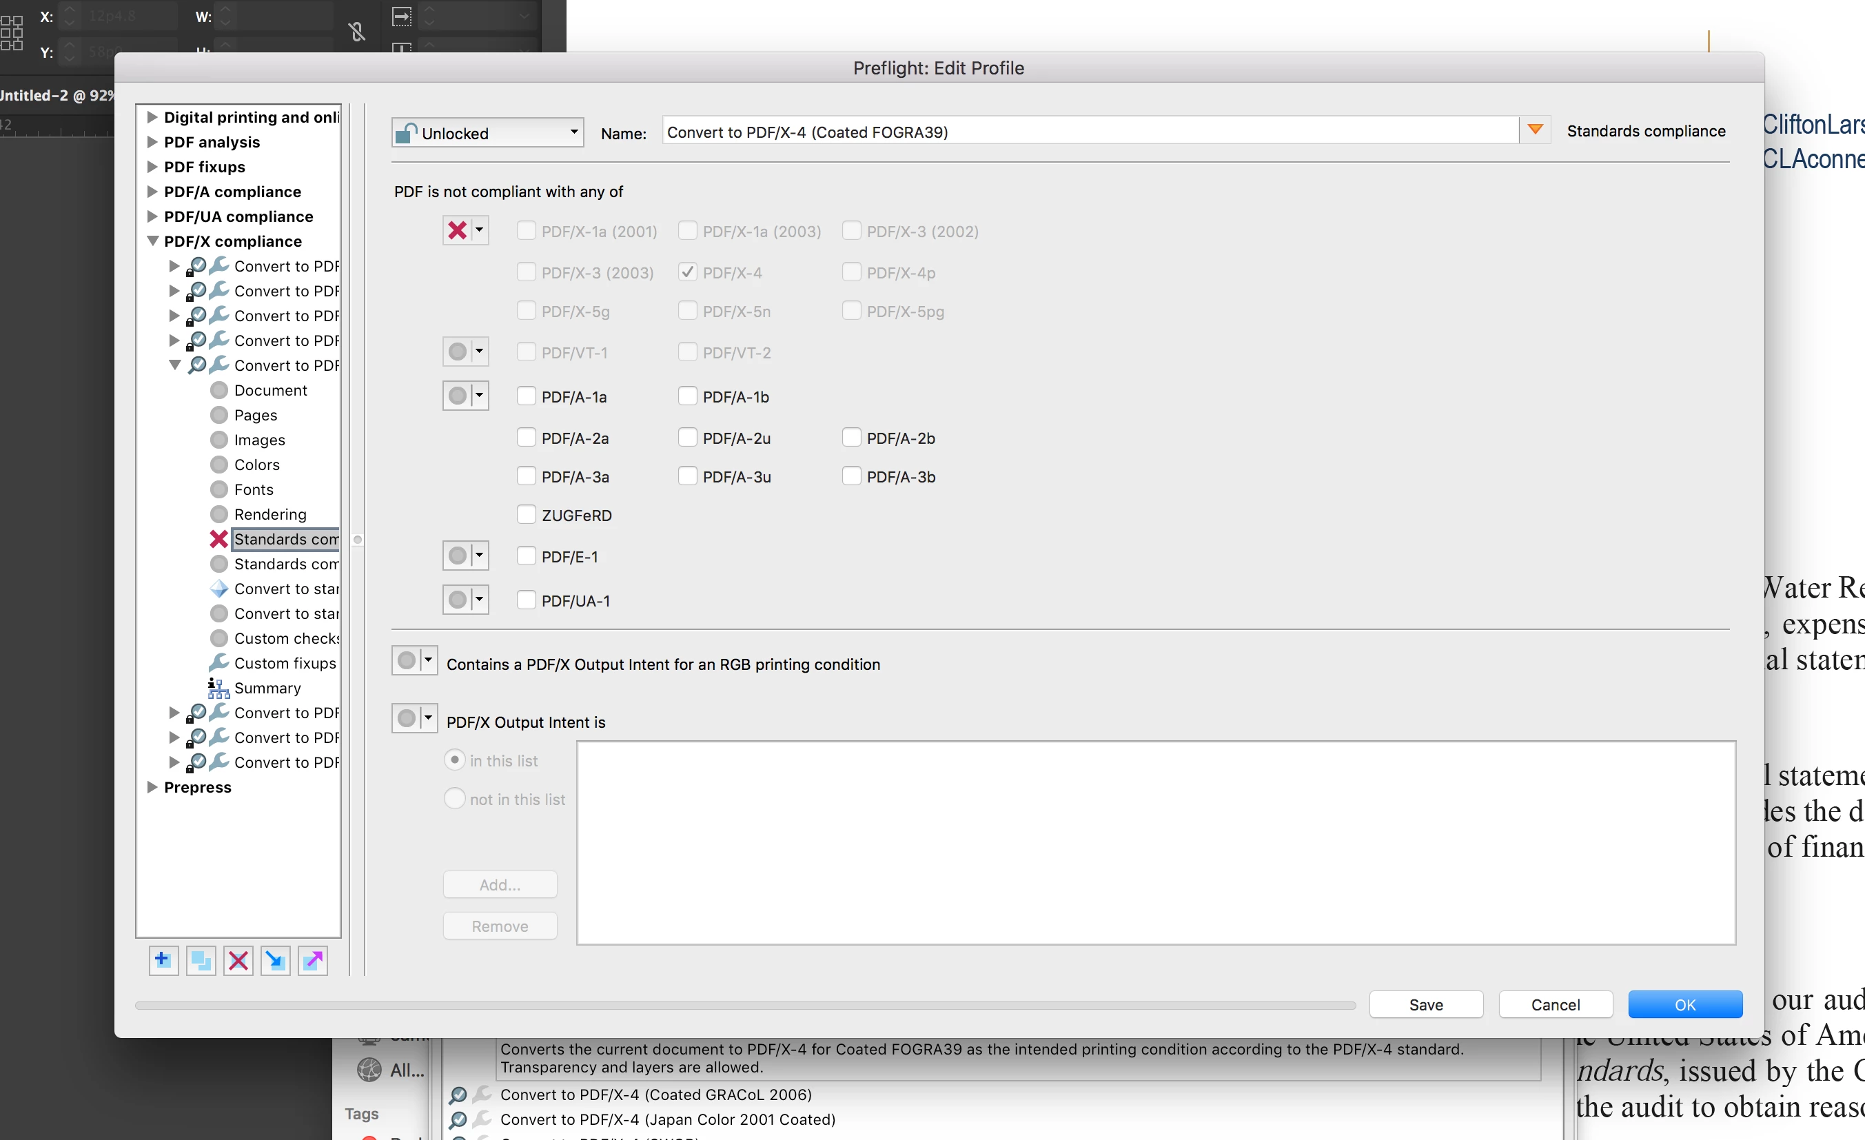
Task: Select Fonts section in profile tree
Action: [x=253, y=490]
